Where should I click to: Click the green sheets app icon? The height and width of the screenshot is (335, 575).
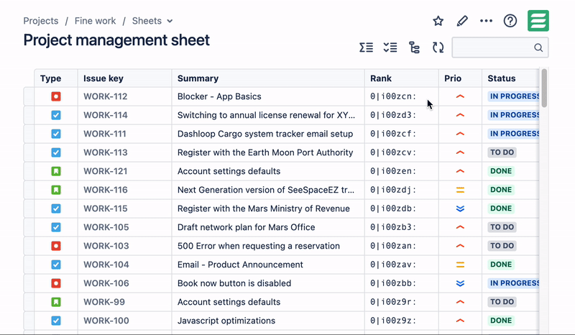(x=538, y=21)
